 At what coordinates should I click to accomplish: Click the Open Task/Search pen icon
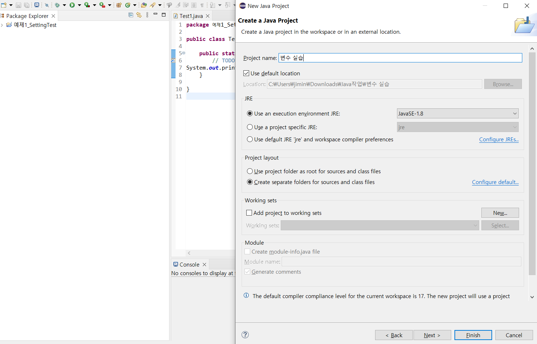[152, 5]
